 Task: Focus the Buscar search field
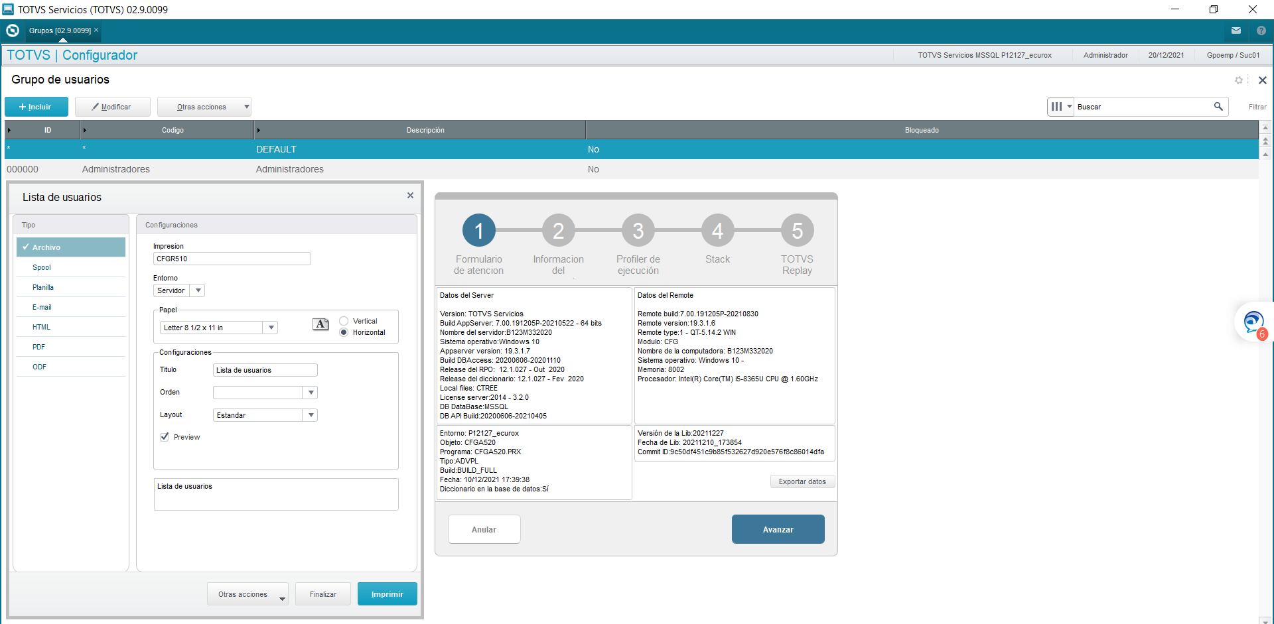(x=1144, y=106)
